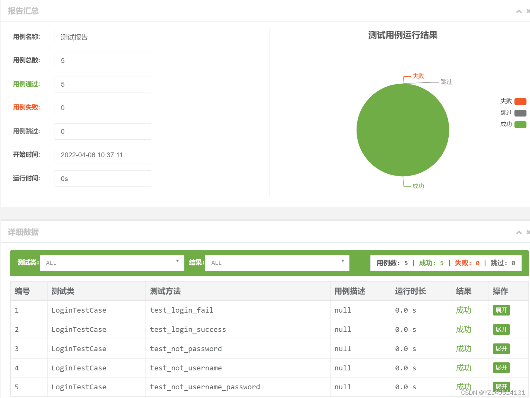The width and height of the screenshot is (530, 398).
Task: Click the 成功 pie chart label
Action: pyautogui.click(x=418, y=186)
